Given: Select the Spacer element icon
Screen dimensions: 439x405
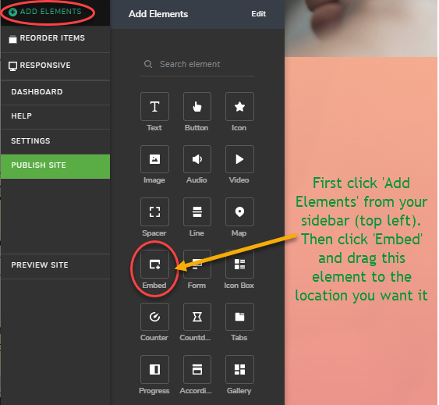Looking at the screenshot, I should [154, 211].
